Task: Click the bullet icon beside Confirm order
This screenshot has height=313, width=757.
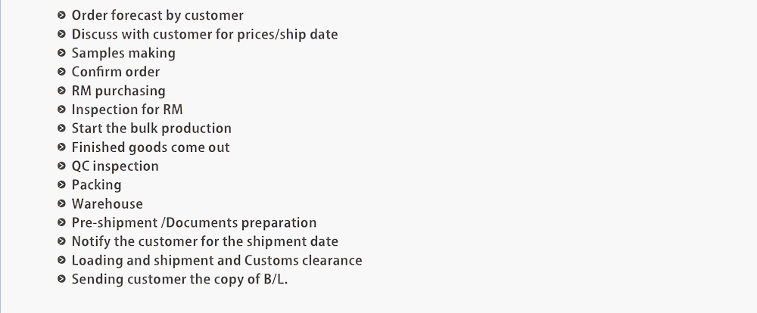Action: pos(61,72)
